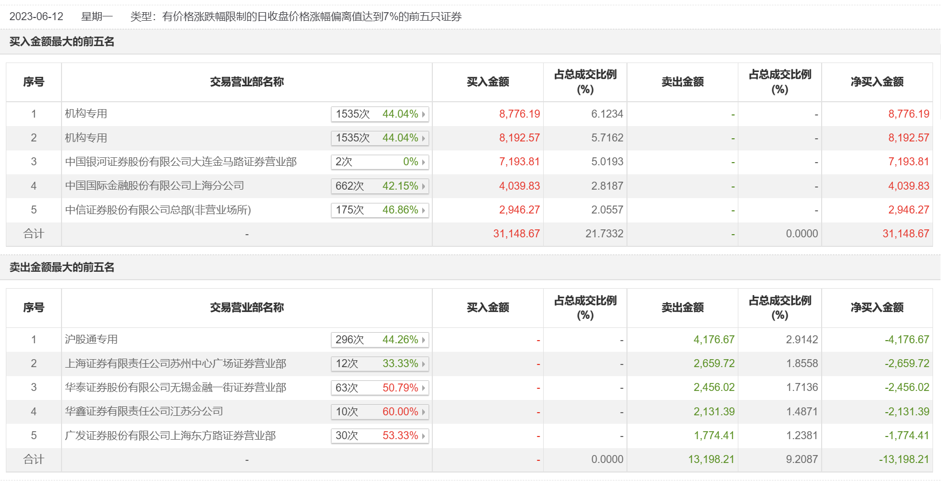The height and width of the screenshot is (481, 941).
Task: Click sell amount 2,456.02
Action: (714, 387)
